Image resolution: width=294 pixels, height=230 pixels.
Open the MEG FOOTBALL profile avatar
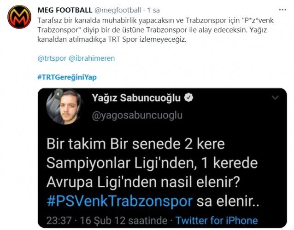pyautogui.click(x=19, y=17)
